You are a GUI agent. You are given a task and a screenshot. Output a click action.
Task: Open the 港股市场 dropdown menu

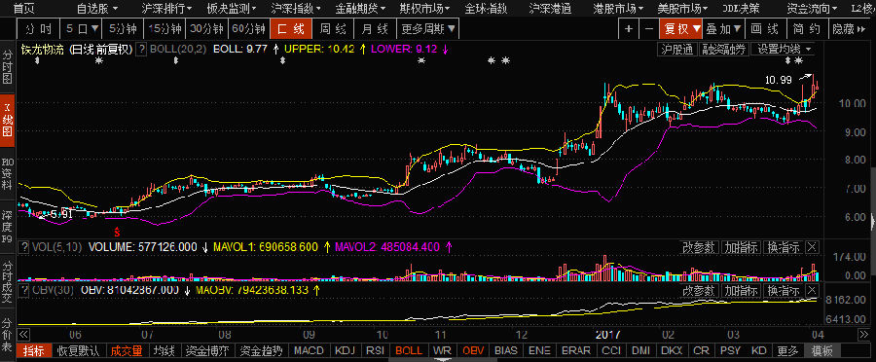point(617,9)
